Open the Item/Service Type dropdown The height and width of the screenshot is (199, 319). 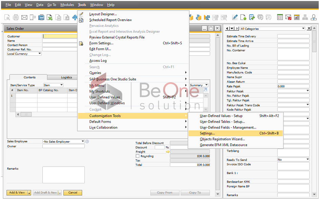click(61, 85)
